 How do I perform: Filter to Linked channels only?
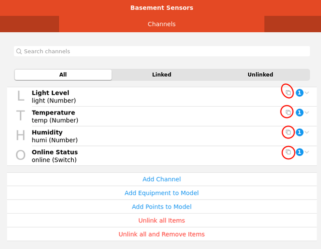(161, 75)
